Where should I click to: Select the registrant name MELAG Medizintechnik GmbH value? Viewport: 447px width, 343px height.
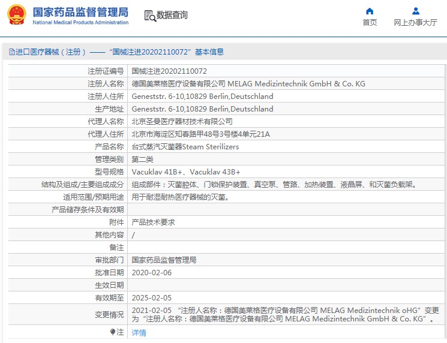pos(248,84)
